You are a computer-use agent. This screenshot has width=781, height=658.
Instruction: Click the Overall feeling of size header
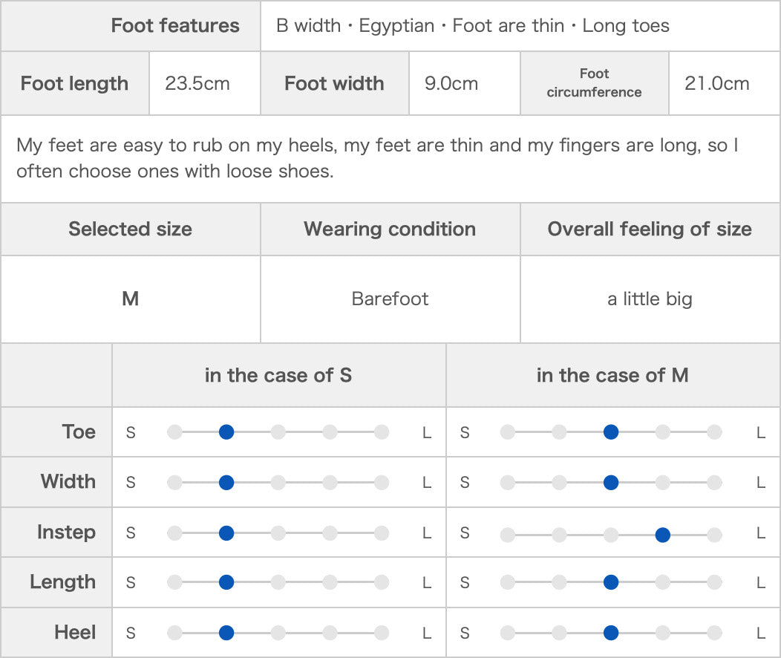click(x=650, y=229)
